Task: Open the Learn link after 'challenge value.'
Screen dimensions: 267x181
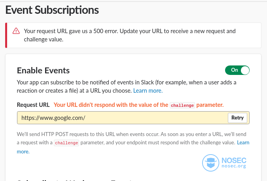Action: point(243,142)
